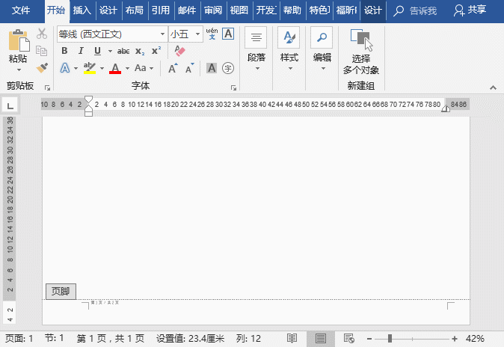Click the Copy icon
This screenshot has width=504, height=347.
pyautogui.click(x=41, y=51)
